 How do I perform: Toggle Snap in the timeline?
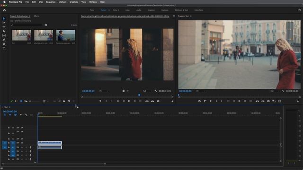pos(10,115)
